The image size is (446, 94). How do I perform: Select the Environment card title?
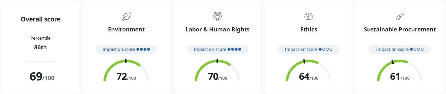pyautogui.click(x=126, y=29)
